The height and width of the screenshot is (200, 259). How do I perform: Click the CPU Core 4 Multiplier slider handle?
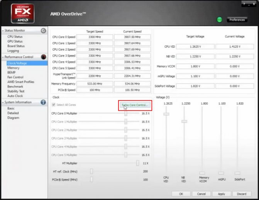126,147
